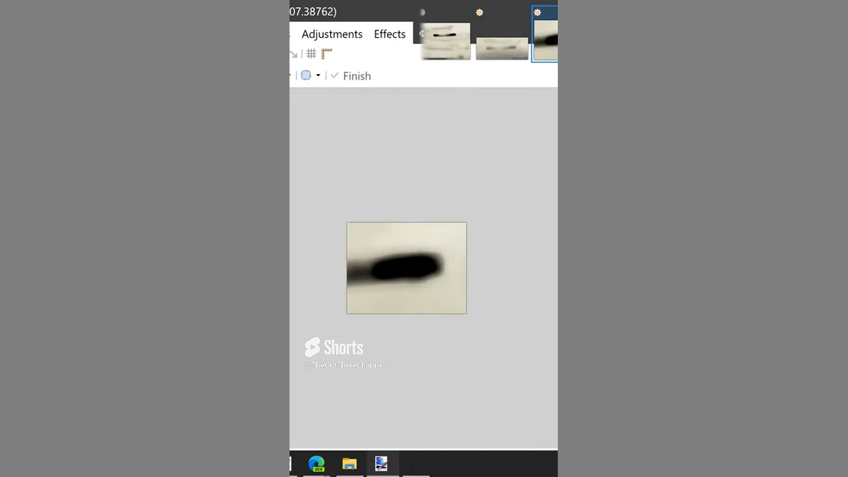Click the Shorts logo

click(334, 347)
